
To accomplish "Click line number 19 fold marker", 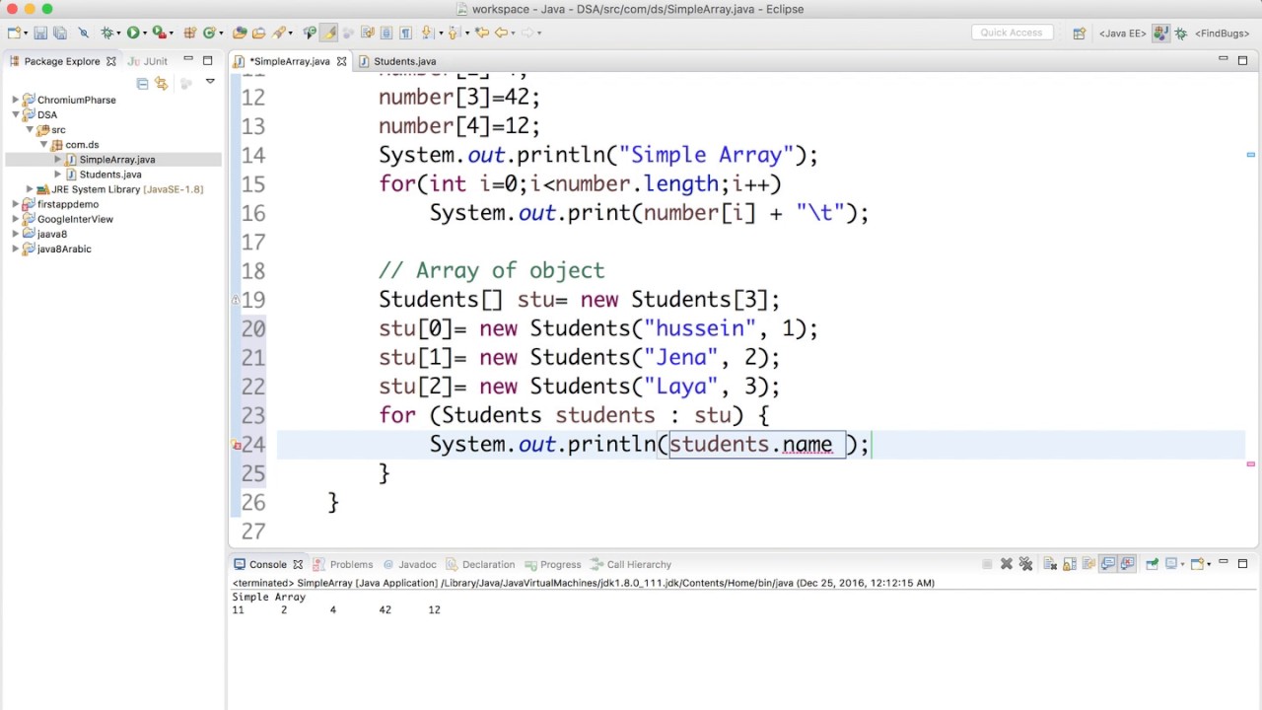I will point(236,300).
